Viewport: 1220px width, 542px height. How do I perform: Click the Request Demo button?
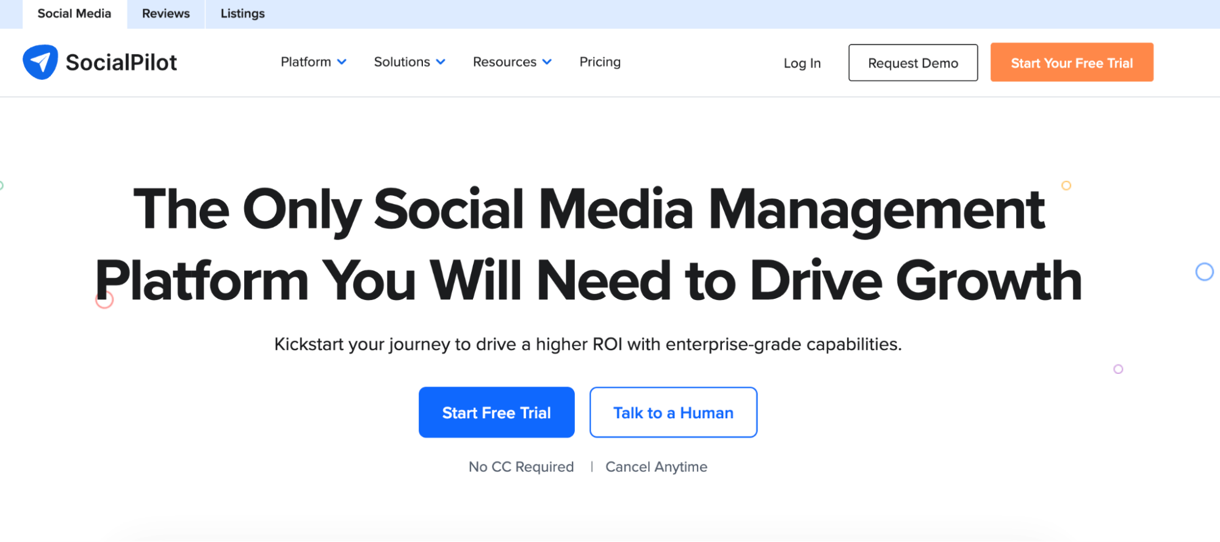tap(913, 63)
